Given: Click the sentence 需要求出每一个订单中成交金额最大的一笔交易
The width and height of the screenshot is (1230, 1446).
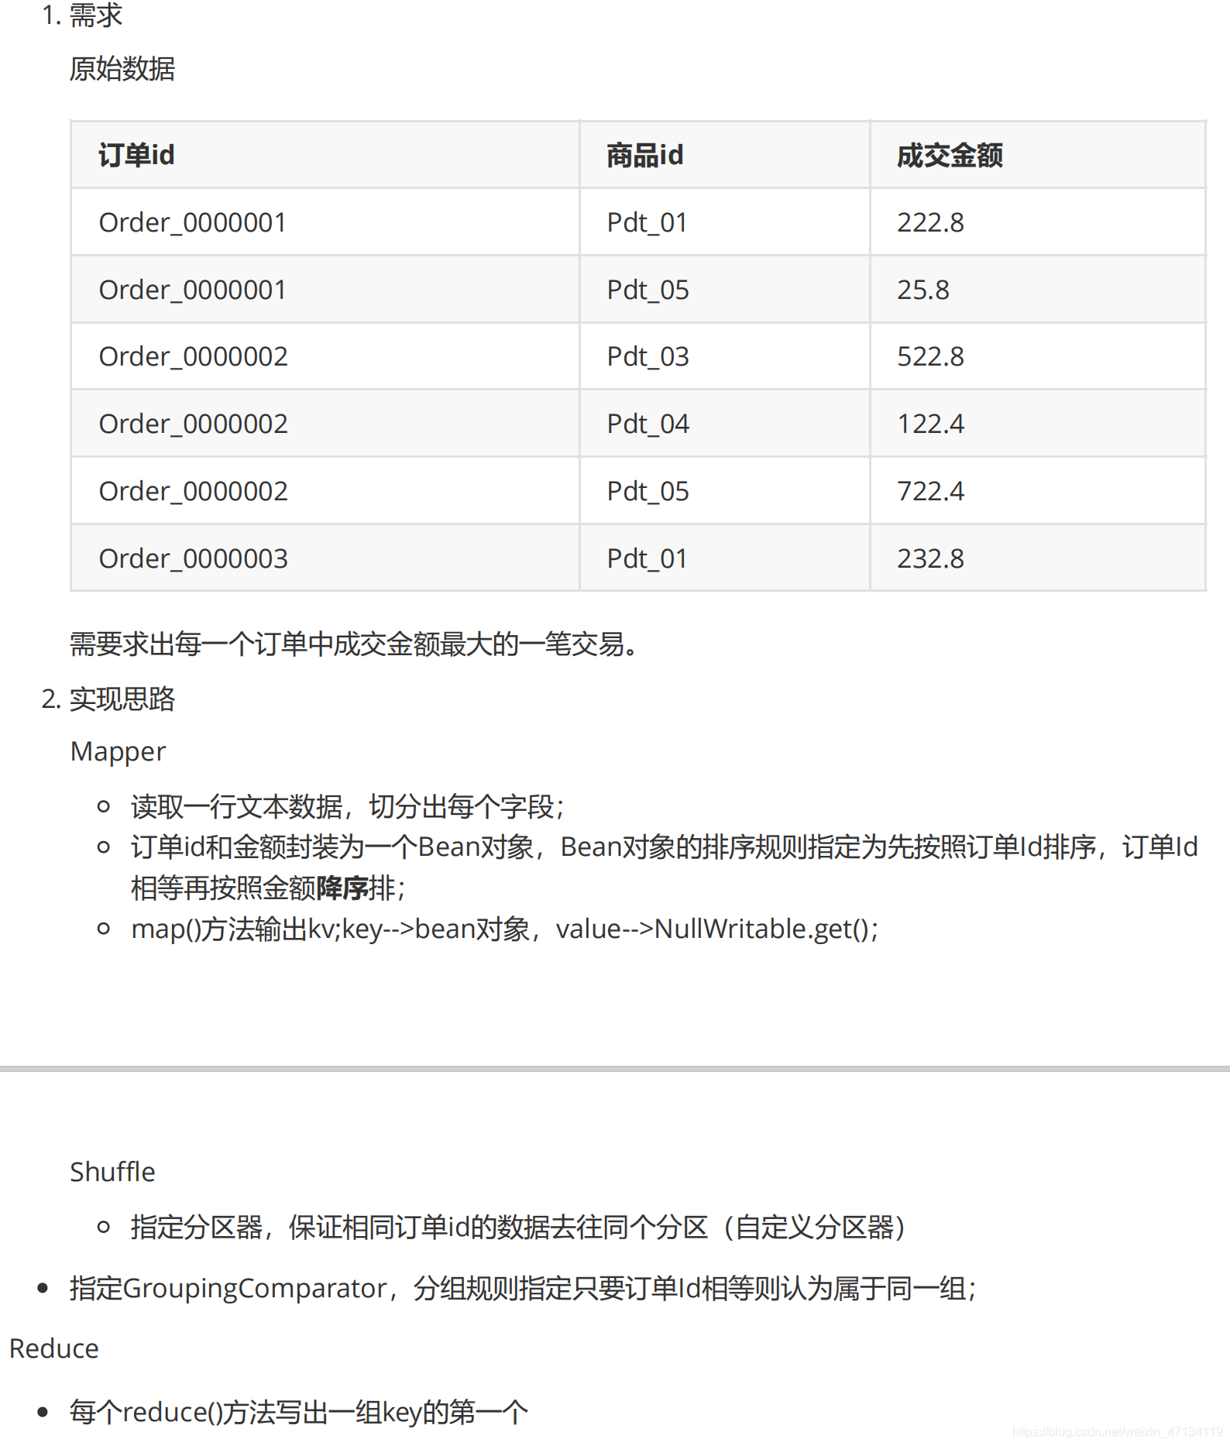Looking at the screenshot, I should pyautogui.click(x=353, y=644).
